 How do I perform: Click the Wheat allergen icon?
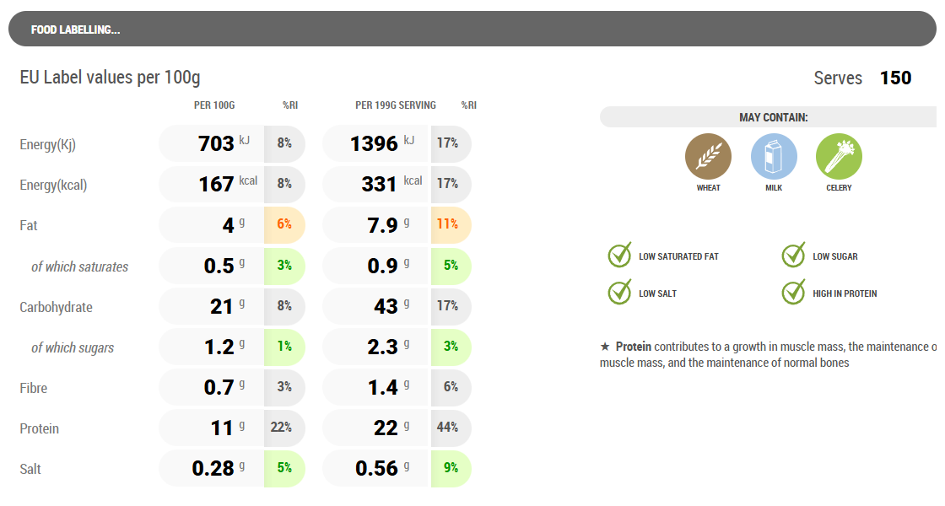click(708, 157)
